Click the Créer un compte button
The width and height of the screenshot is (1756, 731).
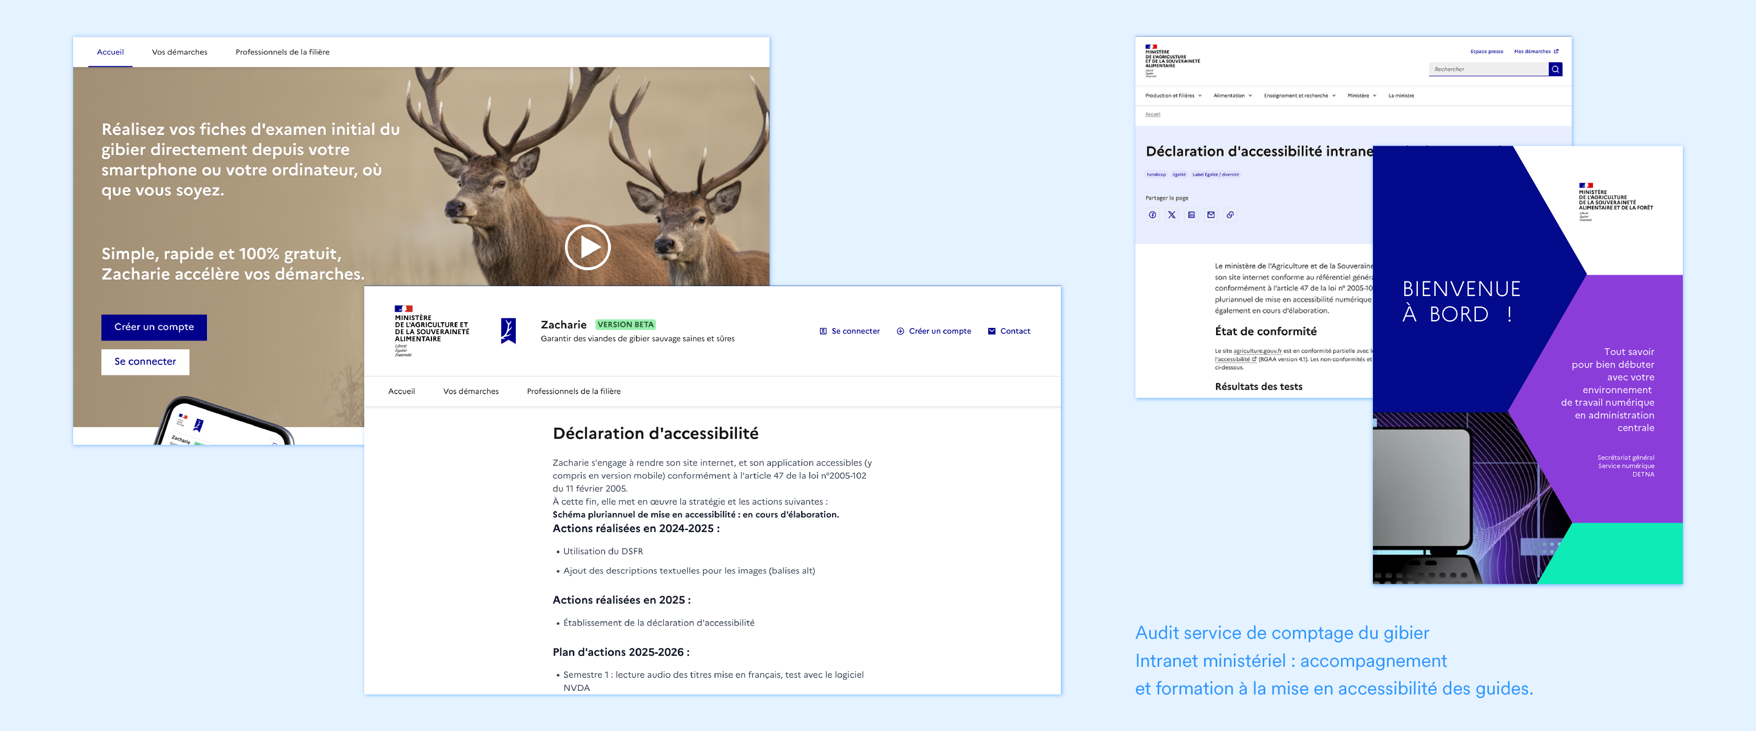tap(154, 327)
